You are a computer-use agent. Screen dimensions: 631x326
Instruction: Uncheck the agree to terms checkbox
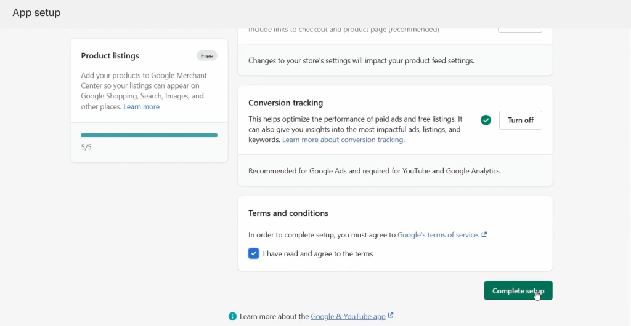[x=254, y=253]
